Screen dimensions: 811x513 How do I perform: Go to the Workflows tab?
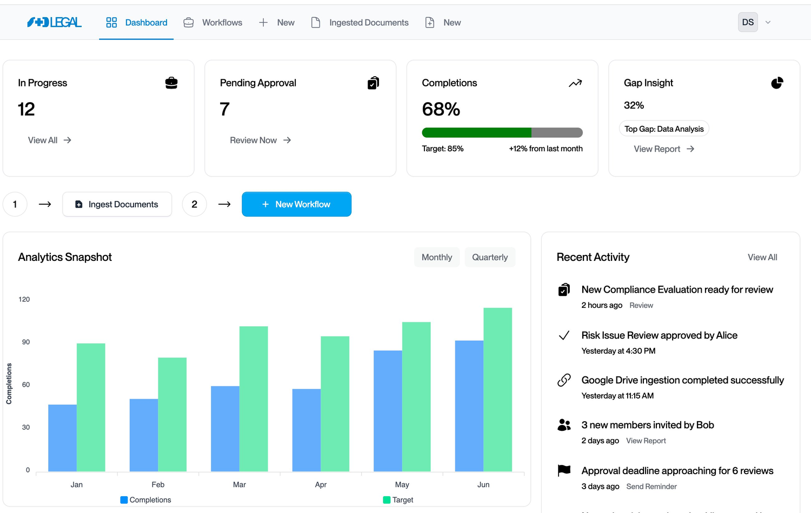click(x=212, y=22)
